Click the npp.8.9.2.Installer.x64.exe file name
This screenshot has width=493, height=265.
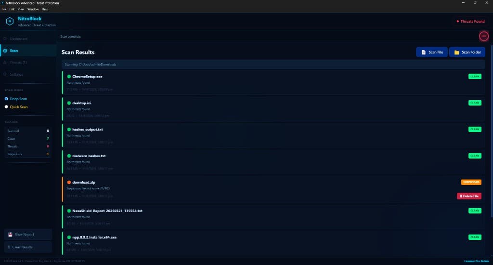(94, 238)
